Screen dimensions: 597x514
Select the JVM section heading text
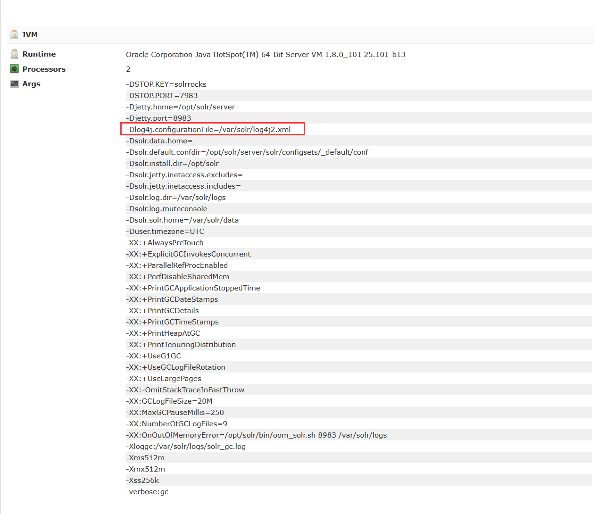[30, 35]
